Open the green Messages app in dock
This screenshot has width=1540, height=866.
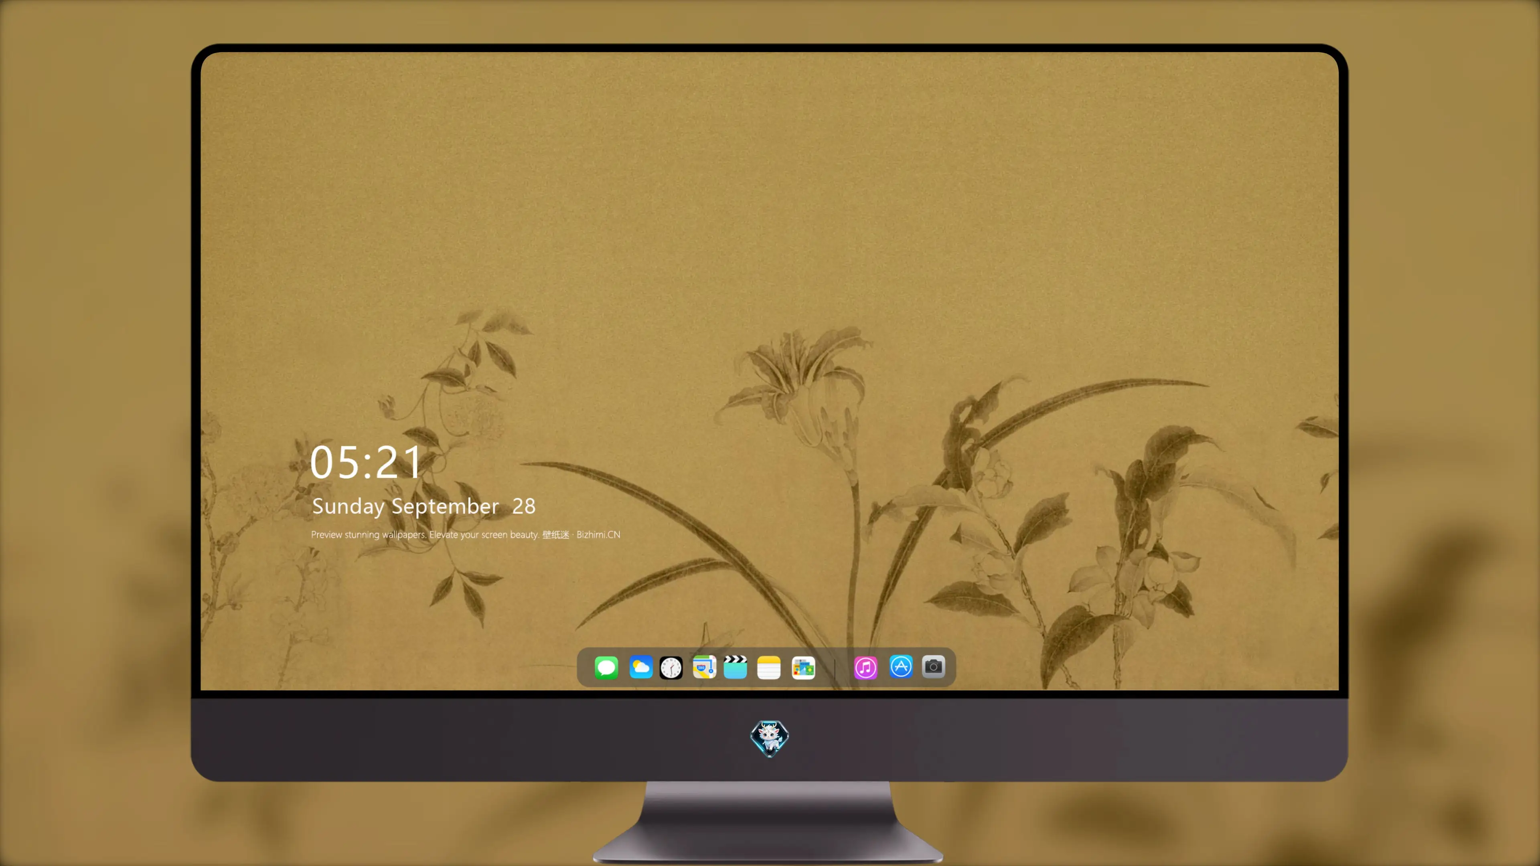point(606,667)
